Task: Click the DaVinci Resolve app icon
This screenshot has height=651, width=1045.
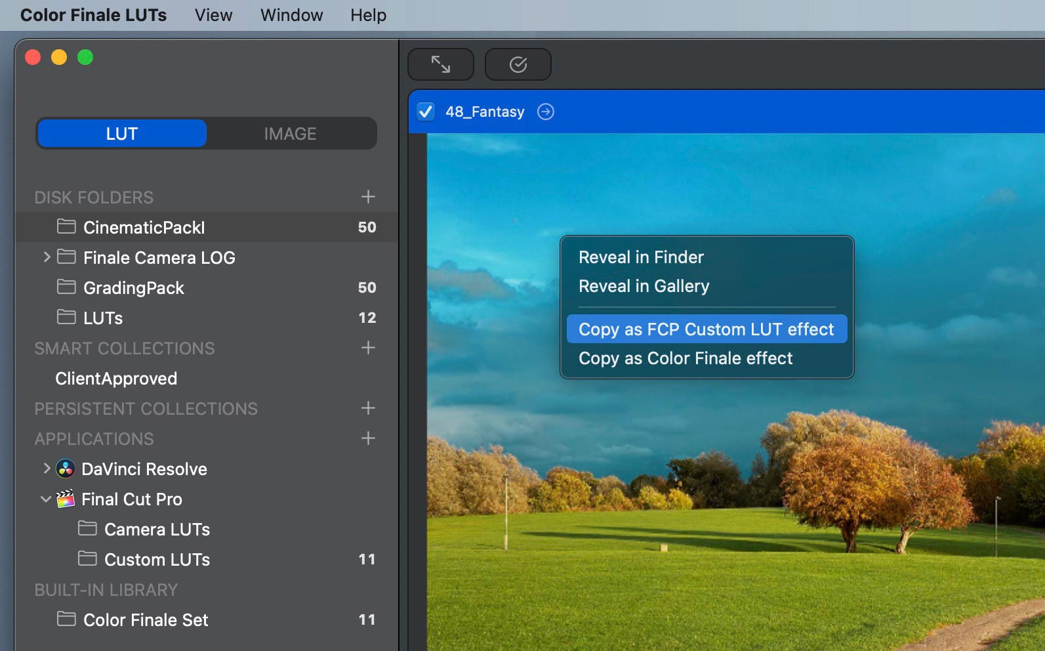Action: click(66, 469)
